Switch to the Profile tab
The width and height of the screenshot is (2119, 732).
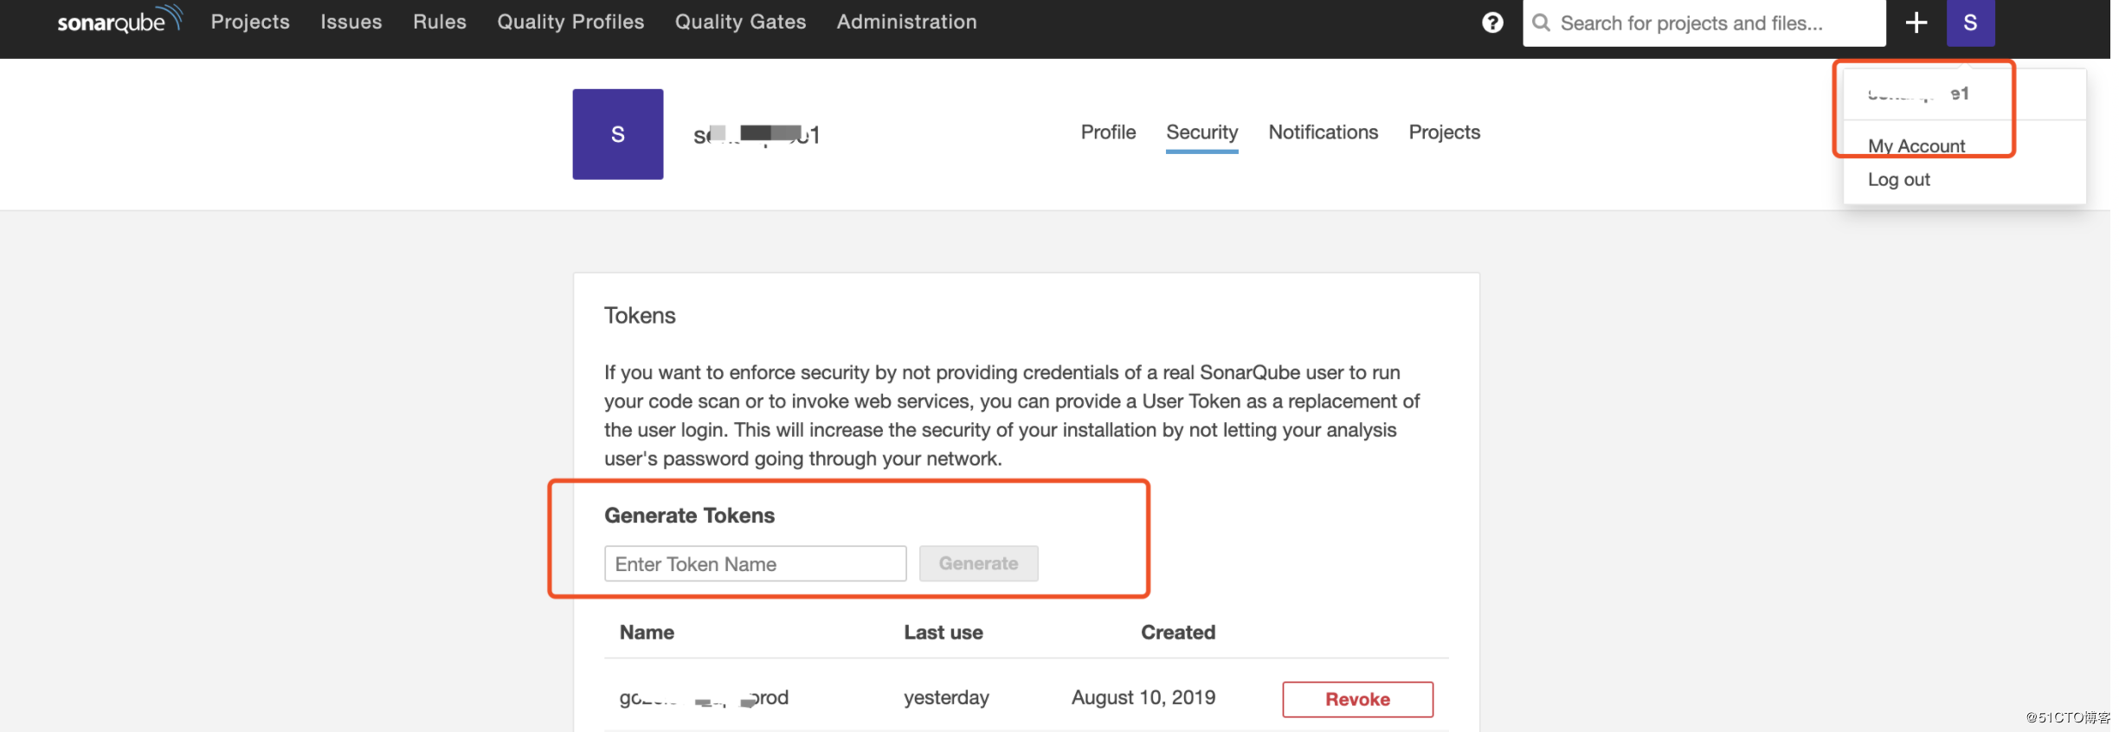[x=1108, y=132]
